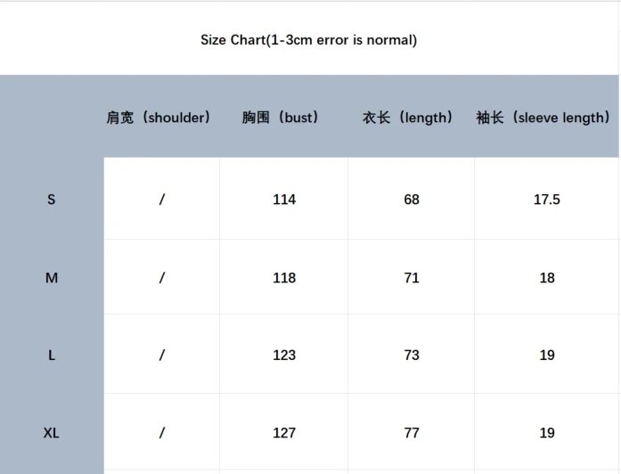Select the sleeve length column header
This screenshot has height=474, width=621.
coord(543,118)
